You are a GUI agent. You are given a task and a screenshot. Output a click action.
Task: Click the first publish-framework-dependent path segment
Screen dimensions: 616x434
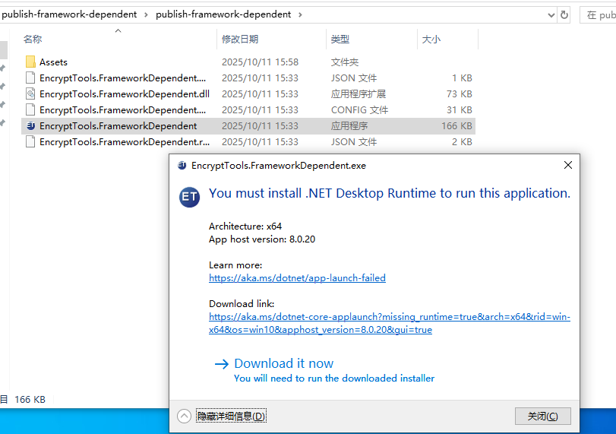pos(69,14)
